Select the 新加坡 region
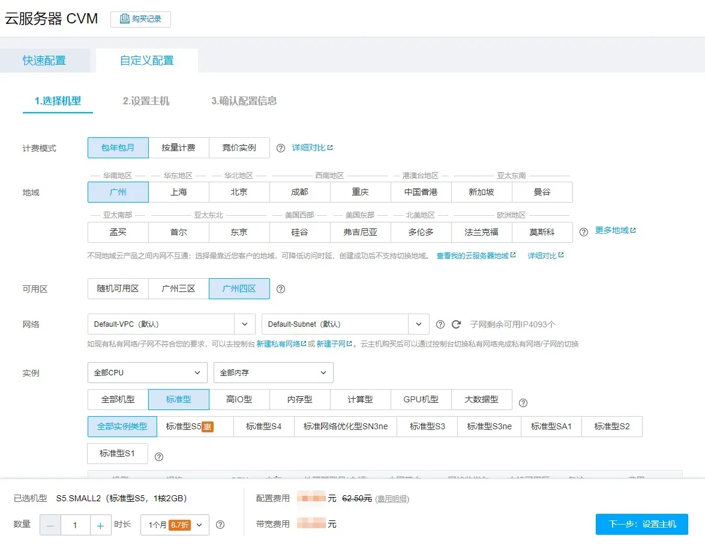The image size is (705, 545). click(x=482, y=192)
